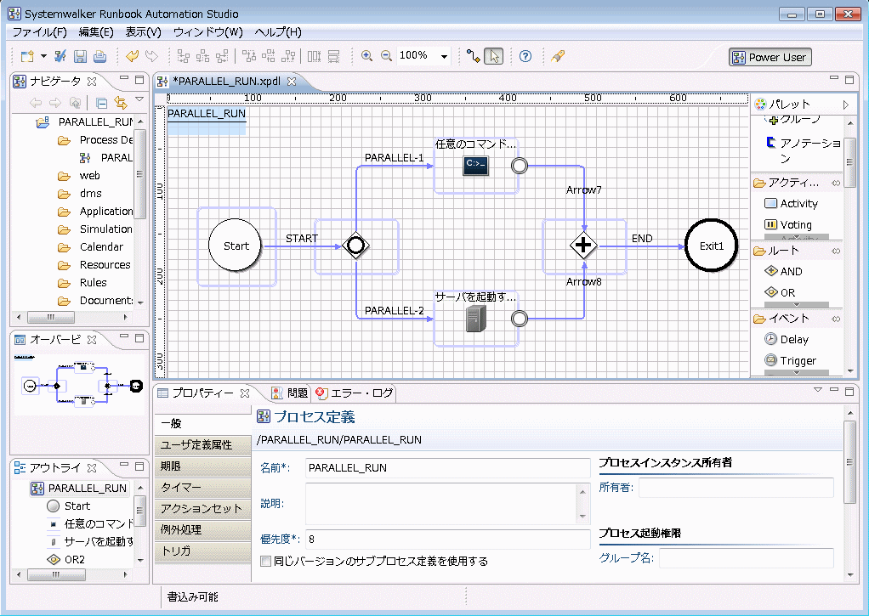
Task: Click the first align-nodes toolbar icon
Action: point(183,56)
